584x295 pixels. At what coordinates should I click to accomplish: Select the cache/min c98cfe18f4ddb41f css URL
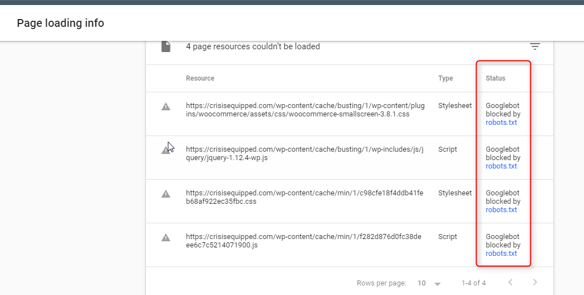(305, 197)
